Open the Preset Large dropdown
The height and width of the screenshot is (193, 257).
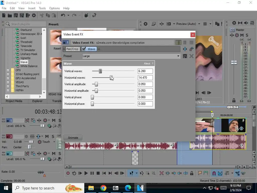tap(178, 56)
